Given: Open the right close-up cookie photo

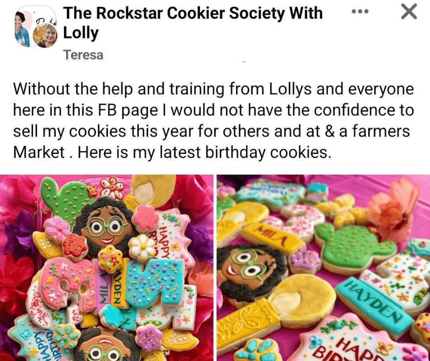Looking at the screenshot, I should pyautogui.click(x=323, y=268).
